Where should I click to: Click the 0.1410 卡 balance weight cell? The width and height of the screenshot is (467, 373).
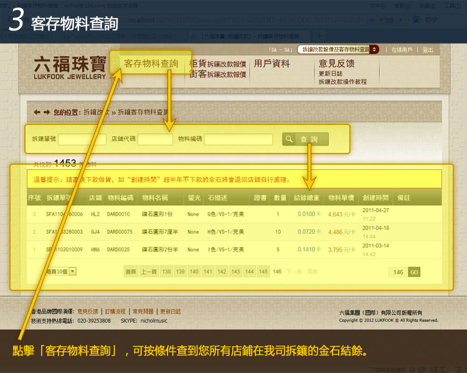(x=309, y=249)
